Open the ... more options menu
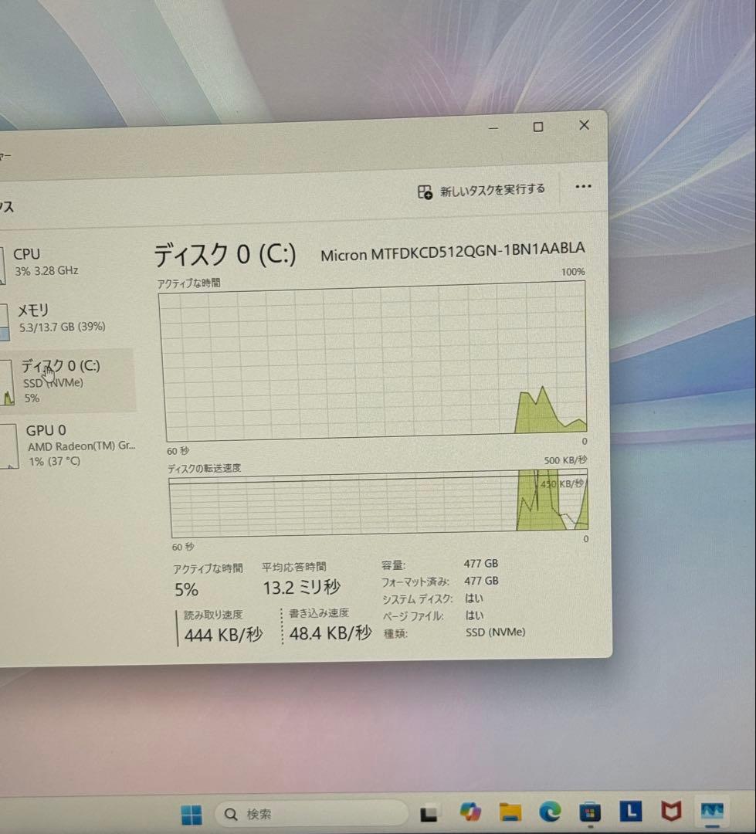This screenshot has height=834, width=756. coord(584,186)
